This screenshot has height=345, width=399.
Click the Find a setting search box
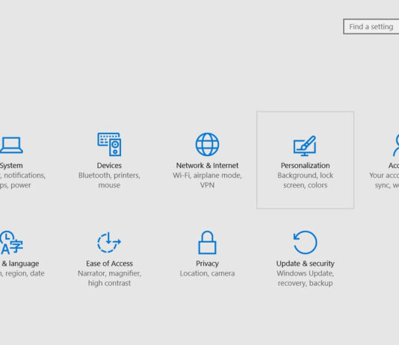coord(371,26)
